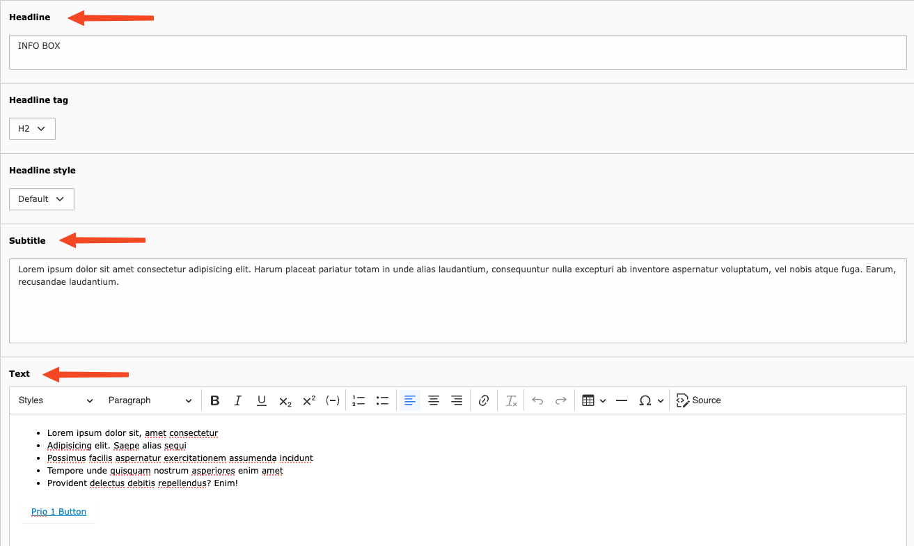Align text right
The height and width of the screenshot is (546, 914).
(x=457, y=400)
